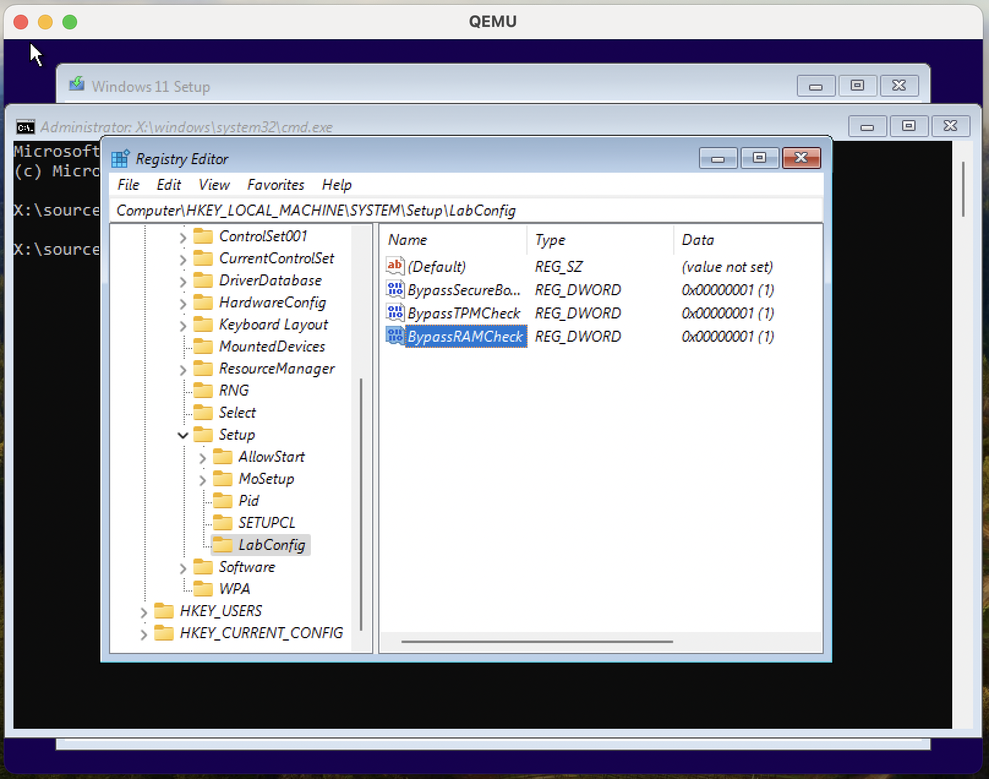Click the AllowStart folder icon
Screen dimensions: 989x779
click(x=223, y=456)
